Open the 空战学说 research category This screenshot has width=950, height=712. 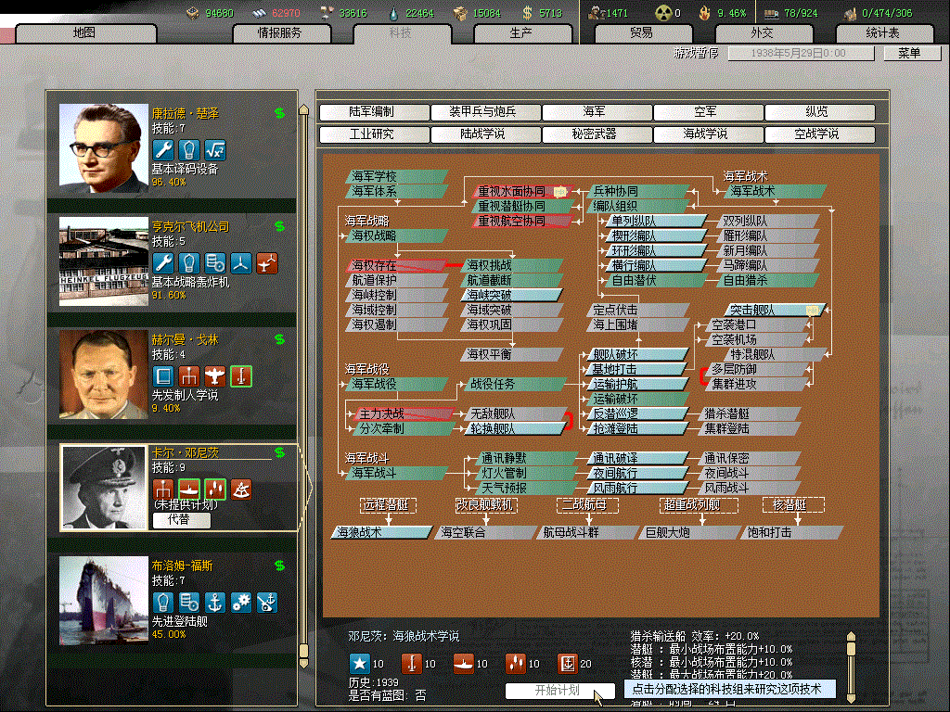[815, 134]
